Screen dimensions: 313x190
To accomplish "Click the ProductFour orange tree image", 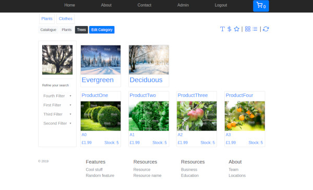I will 245,116.
